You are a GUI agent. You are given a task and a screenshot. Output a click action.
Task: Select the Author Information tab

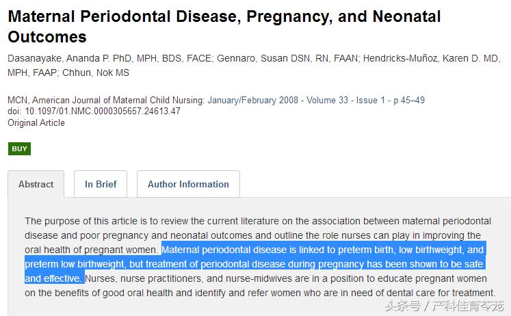pyautogui.click(x=188, y=184)
